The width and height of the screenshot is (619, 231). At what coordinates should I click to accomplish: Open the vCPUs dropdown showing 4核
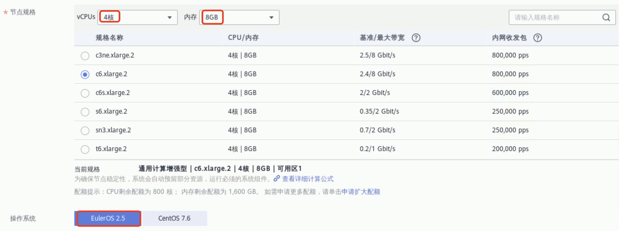137,17
